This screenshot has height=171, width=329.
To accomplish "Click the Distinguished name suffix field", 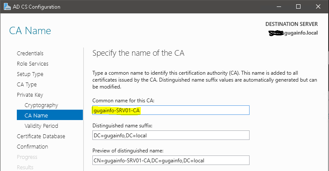I will 171,135.
